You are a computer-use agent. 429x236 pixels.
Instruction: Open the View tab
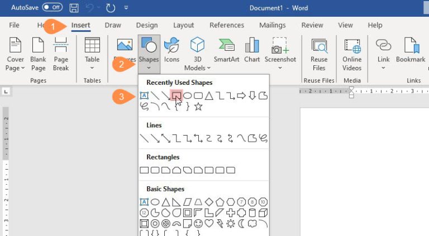pyautogui.click(x=345, y=25)
